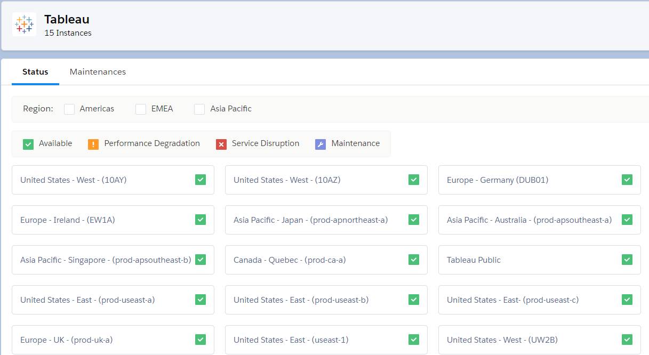Open the Tableau Public instance
This screenshot has height=355, width=649.
[x=540, y=260]
